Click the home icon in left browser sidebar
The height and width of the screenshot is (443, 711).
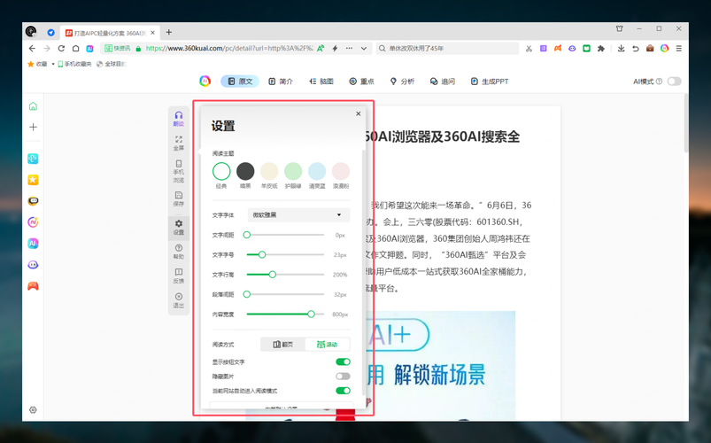(x=33, y=106)
